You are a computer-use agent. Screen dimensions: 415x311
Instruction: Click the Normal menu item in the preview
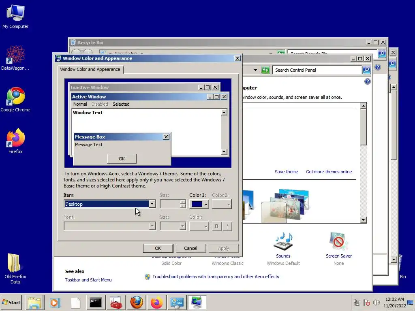coord(80,104)
